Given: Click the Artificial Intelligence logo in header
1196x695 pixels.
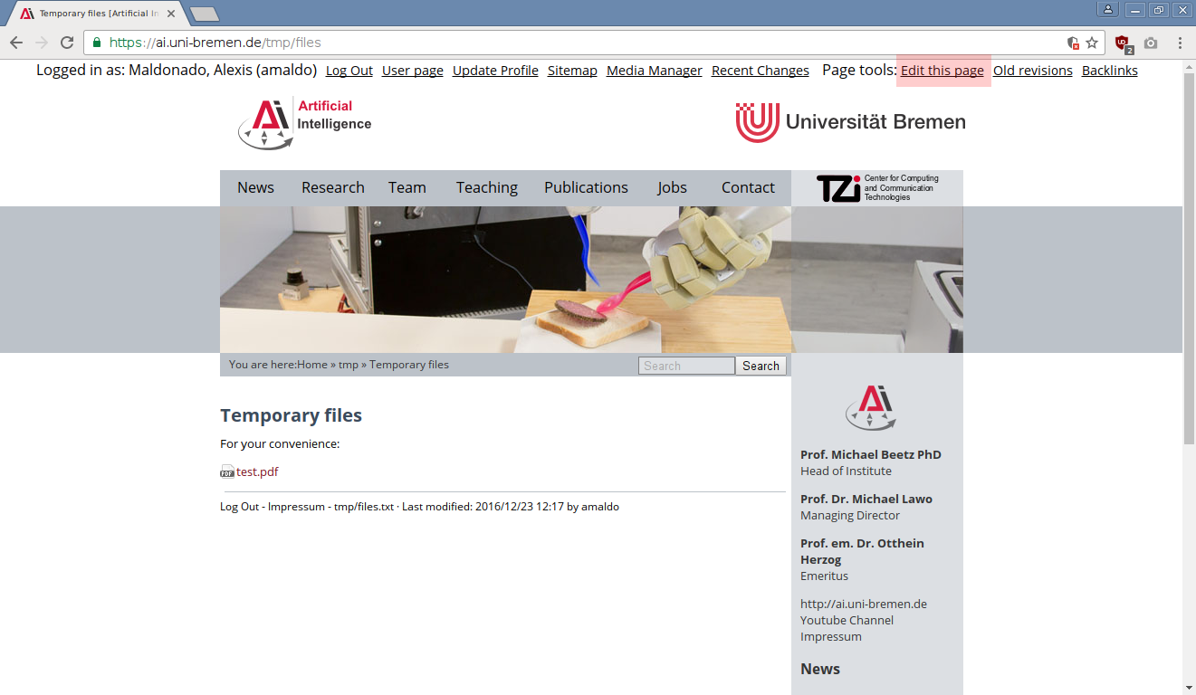Looking at the screenshot, I should (x=305, y=123).
